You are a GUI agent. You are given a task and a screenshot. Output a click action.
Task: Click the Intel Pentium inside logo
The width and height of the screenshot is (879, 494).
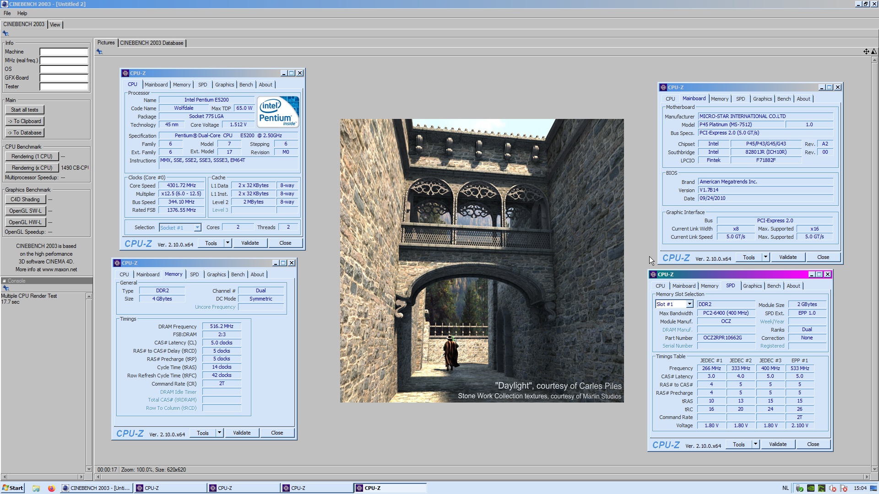pyautogui.click(x=278, y=112)
